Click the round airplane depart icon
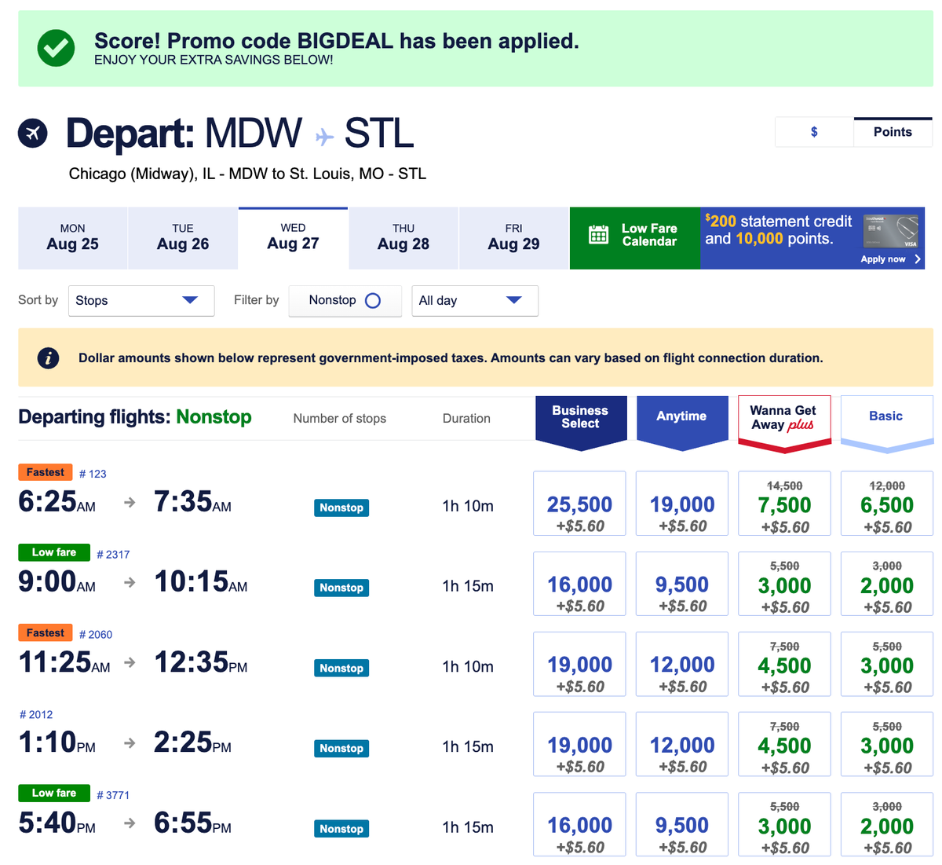 [33, 133]
